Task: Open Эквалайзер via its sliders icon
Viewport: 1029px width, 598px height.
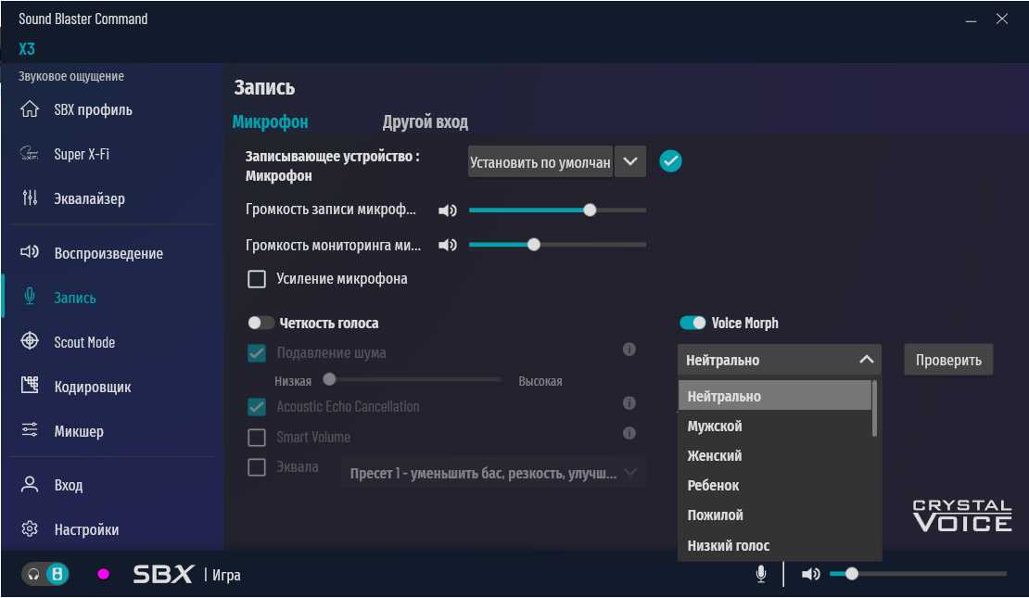Action: point(30,198)
